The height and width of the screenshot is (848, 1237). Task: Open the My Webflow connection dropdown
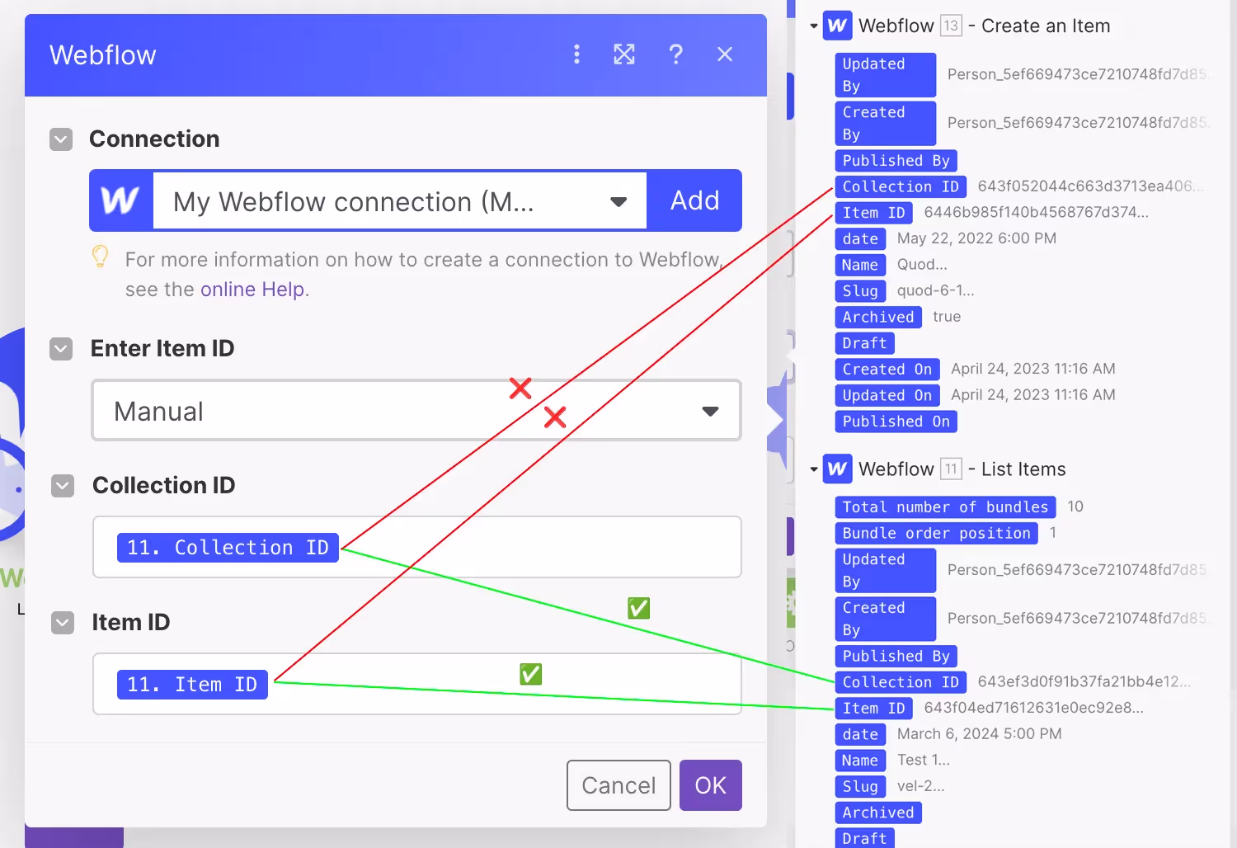point(400,200)
